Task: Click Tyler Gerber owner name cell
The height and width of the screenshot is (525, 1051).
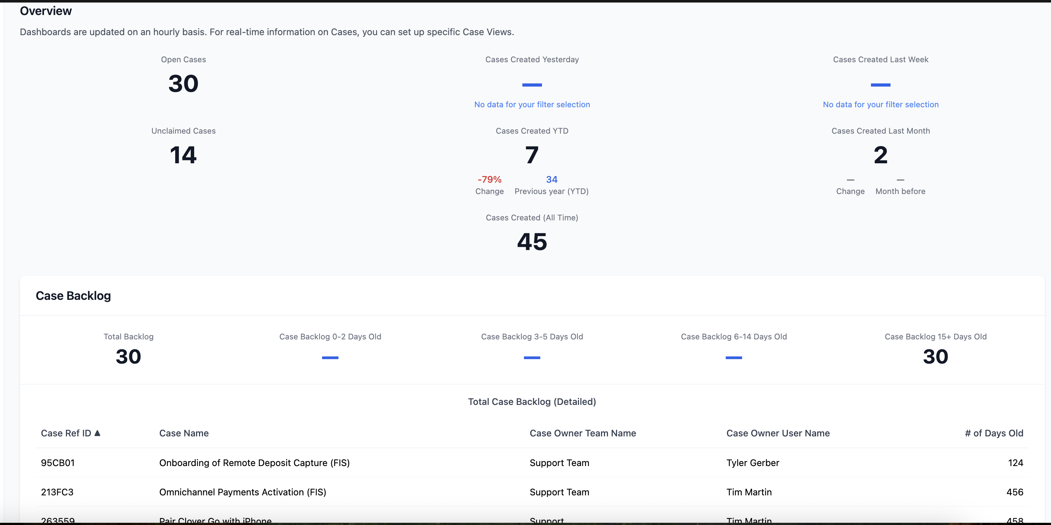Action: coord(752,463)
